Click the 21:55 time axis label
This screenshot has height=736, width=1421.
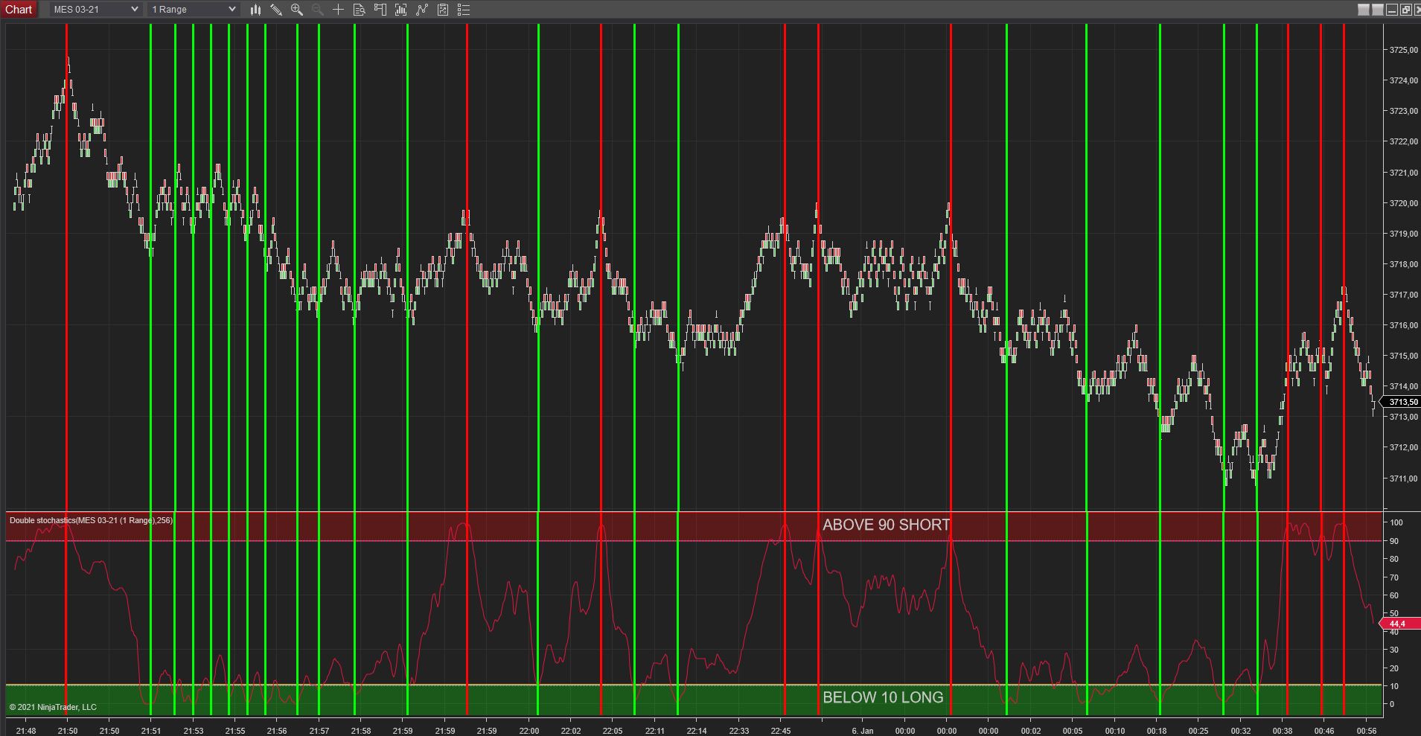coord(234,731)
